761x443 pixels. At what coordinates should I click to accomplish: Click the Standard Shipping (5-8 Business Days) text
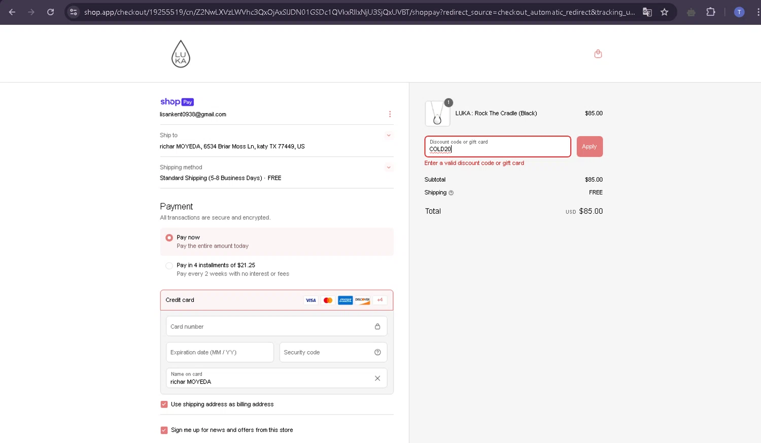(x=211, y=178)
